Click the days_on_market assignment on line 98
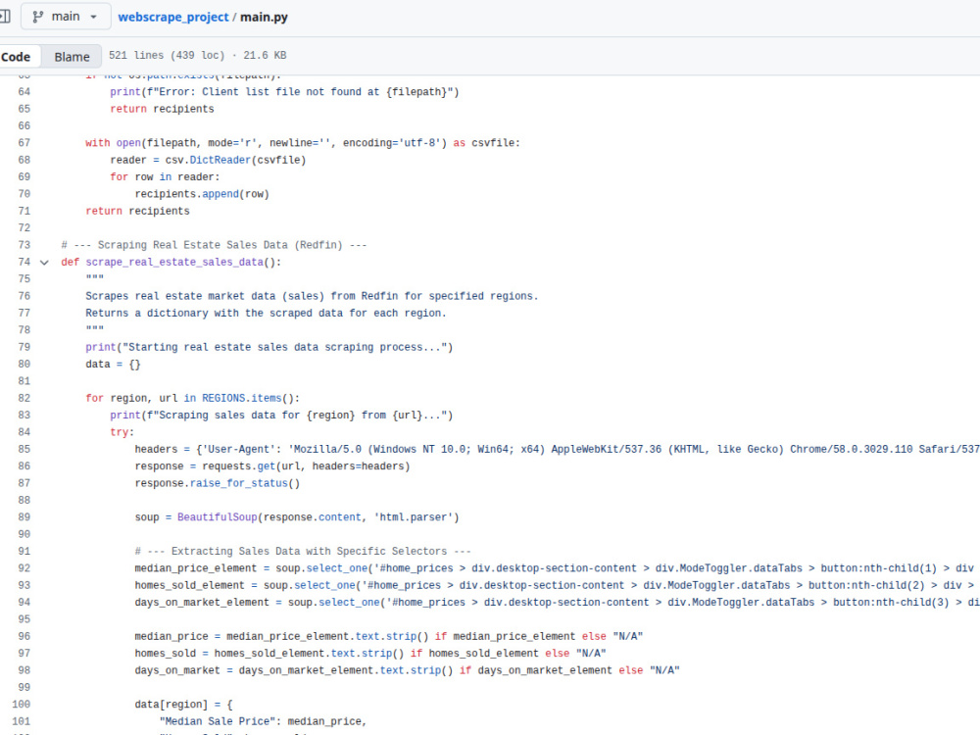This screenshot has width=980, height=735. (407, 670)
